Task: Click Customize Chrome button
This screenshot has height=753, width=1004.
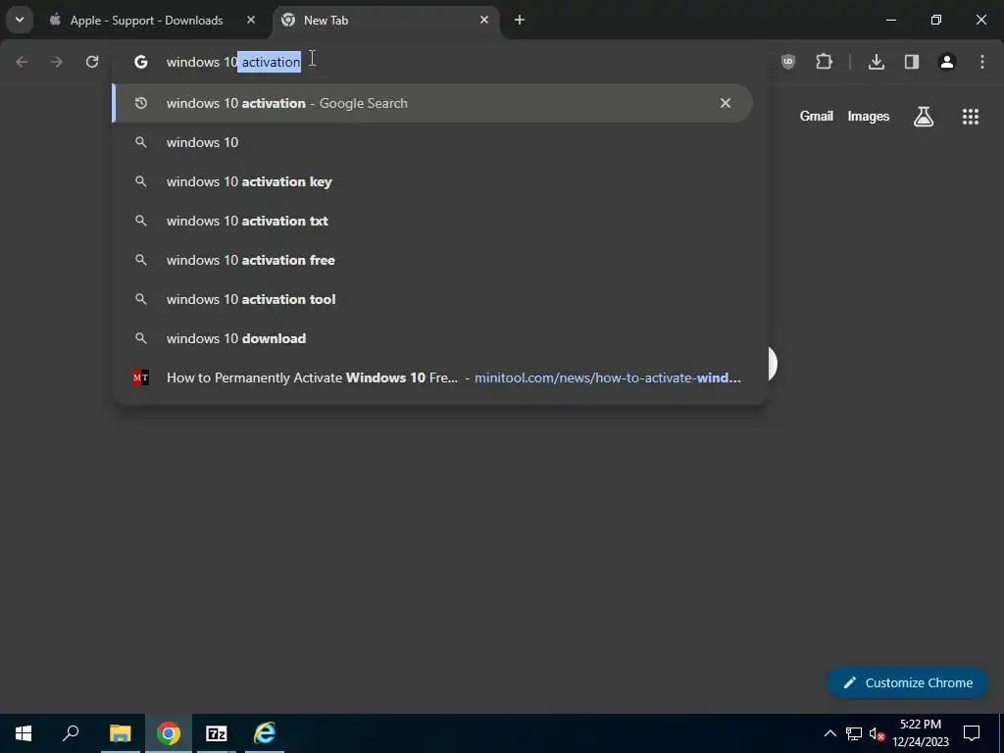Action: point(907,682)
